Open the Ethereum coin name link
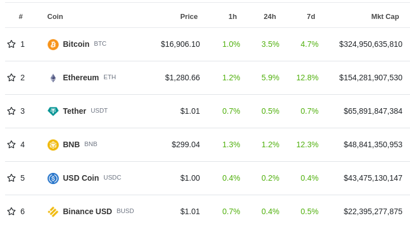This screenshot has height=227, width=410. tap(81, 78)
